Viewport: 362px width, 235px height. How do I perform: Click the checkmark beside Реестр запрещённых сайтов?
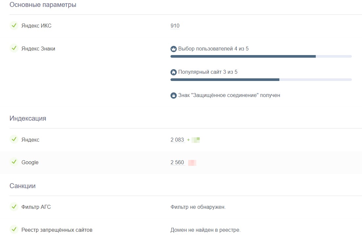pyautogui.click(x=14, y=229)
